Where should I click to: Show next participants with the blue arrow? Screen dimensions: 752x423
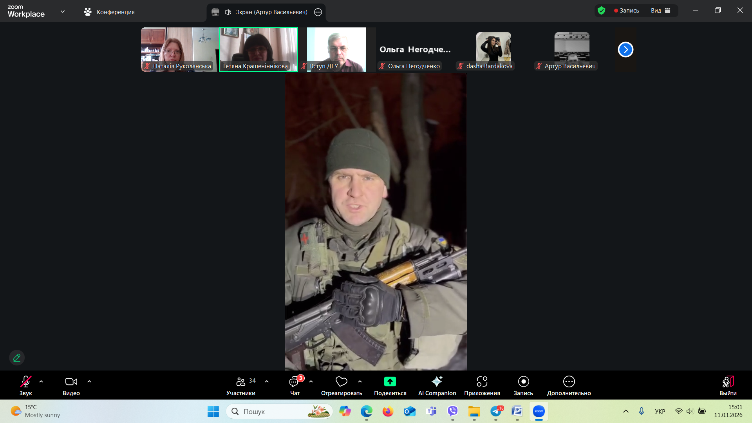(625, 50)
